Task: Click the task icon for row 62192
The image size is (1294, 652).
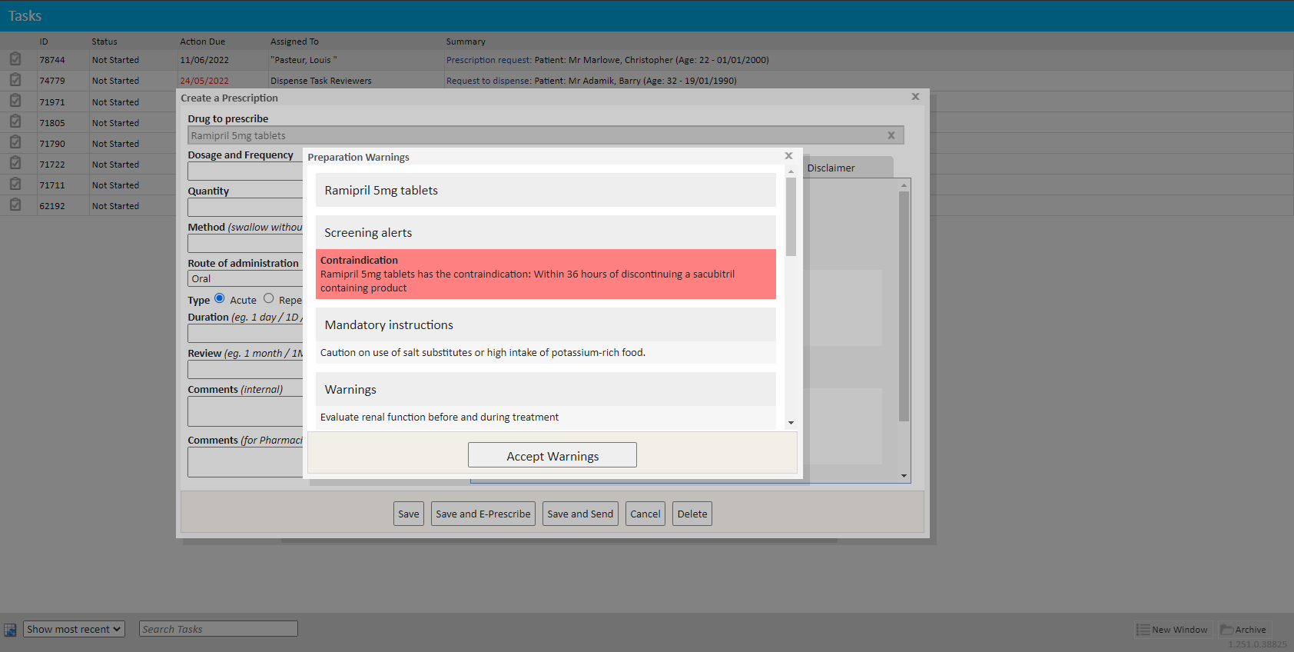Action: pyautogui.click(x=15, y=205)
